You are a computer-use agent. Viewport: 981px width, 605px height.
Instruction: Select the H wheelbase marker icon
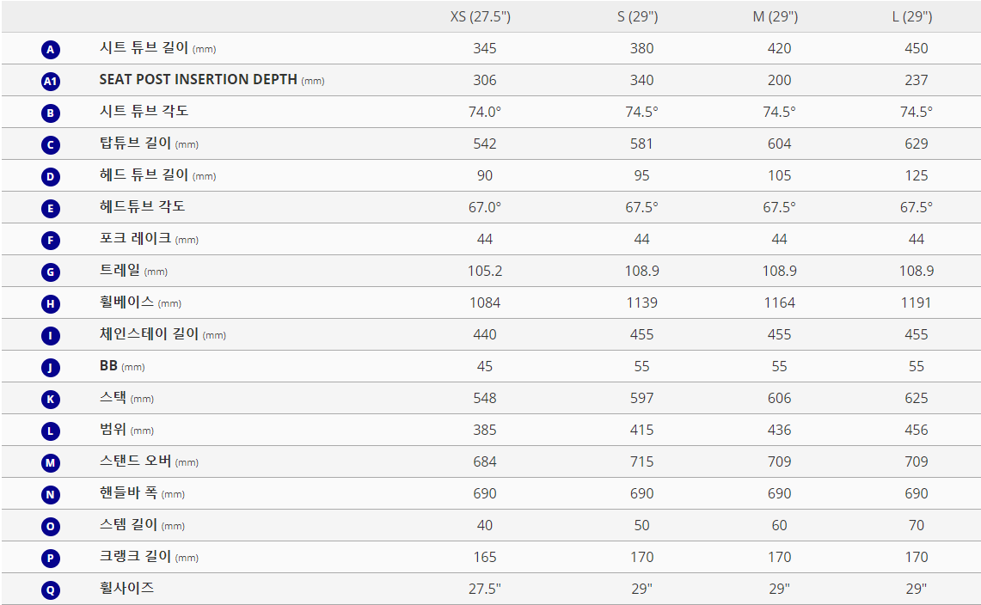(51, 304)
